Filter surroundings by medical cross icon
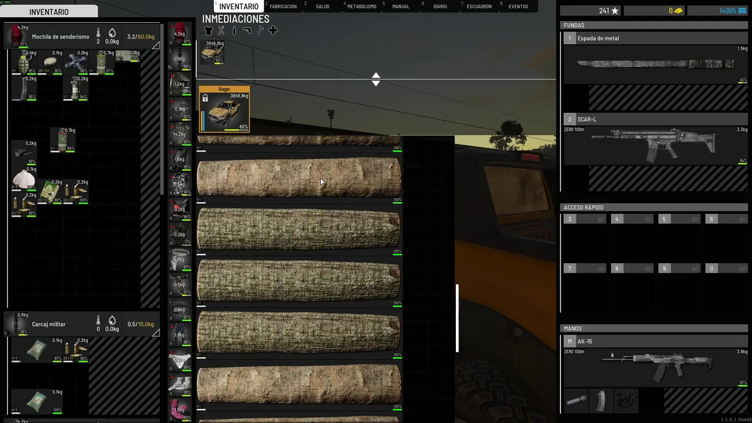The width and height of the screenshot is (752, 423). pos(273,31)
